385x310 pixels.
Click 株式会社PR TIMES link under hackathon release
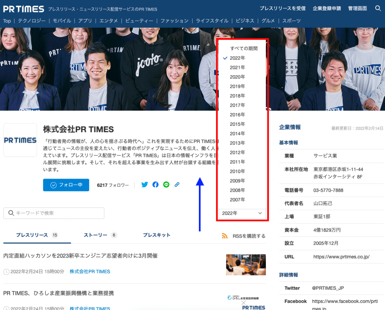click(x=90, y=272)
